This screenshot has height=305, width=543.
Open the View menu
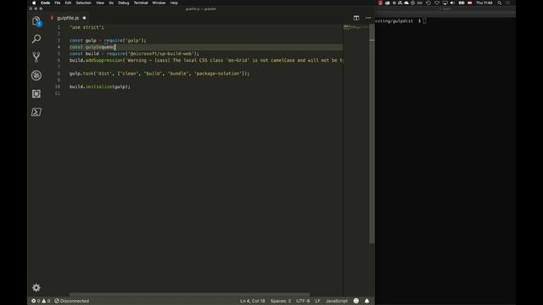point(100,3)
